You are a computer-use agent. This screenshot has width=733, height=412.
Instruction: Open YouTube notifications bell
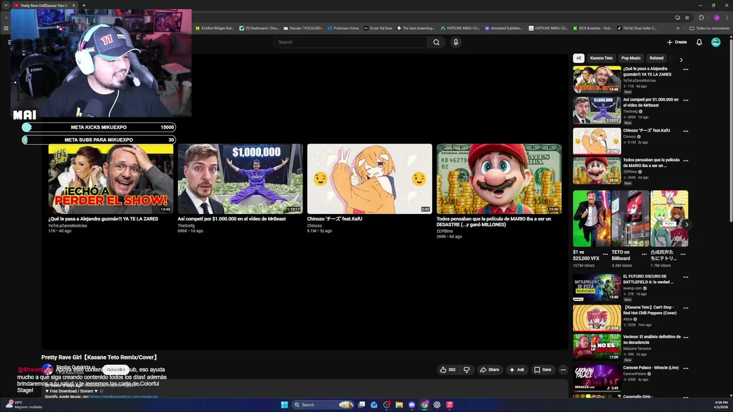point(699,42)
